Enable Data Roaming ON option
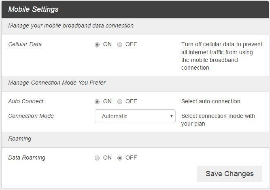 coord(97,158)
